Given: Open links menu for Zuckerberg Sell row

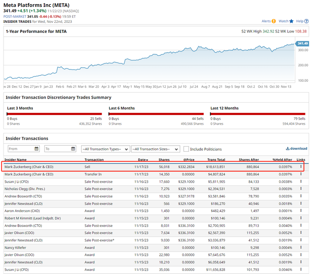Looking at the screenshot, I should [301, 167].
